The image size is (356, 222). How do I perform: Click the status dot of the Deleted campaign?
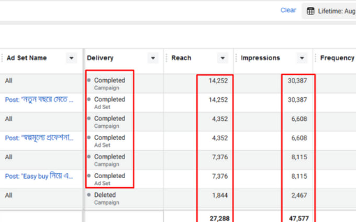[x=89, y=195]
